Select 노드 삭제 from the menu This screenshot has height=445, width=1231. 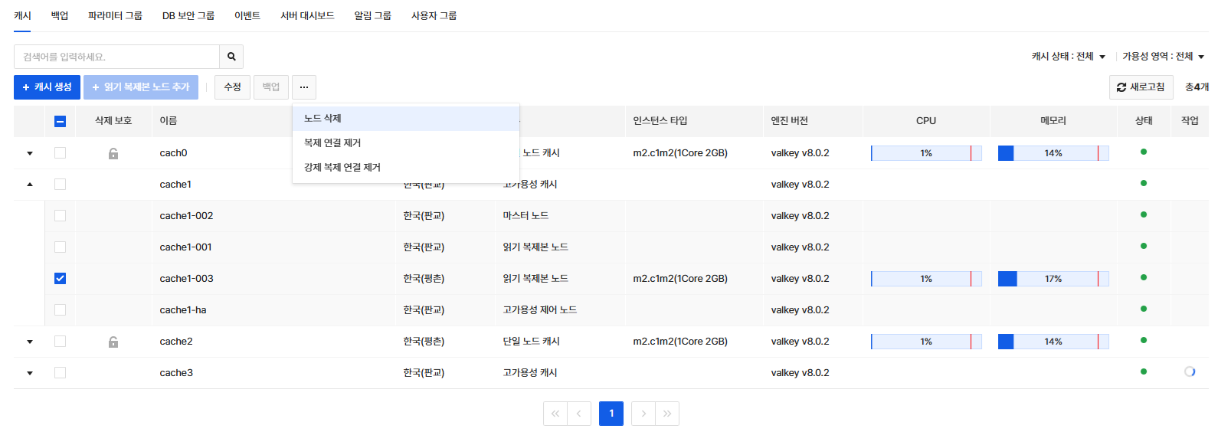click(x=323, y=119)
